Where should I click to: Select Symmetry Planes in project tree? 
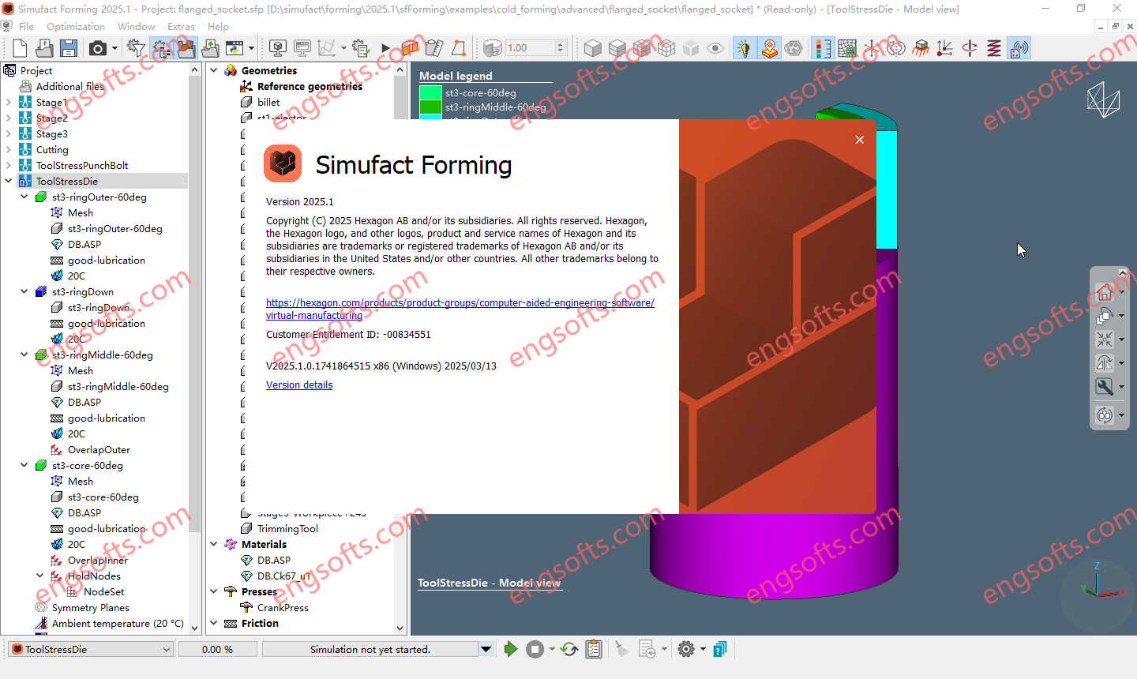[90, 607]
